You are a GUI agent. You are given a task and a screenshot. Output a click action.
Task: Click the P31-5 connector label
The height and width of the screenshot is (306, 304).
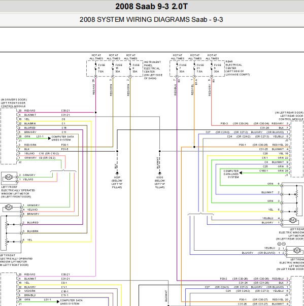click(x=64, y=149)
